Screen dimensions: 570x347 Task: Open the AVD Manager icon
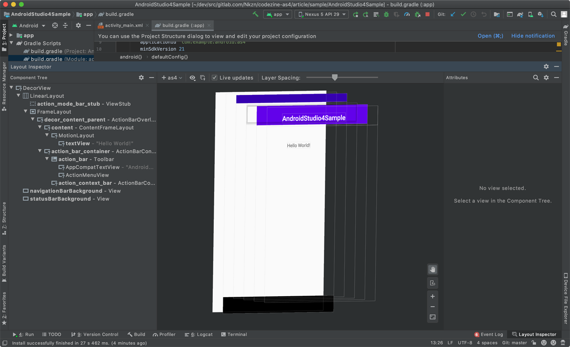(x=531, y=14)
